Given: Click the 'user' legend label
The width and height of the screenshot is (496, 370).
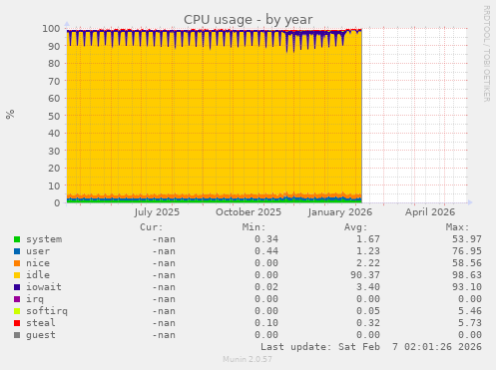Looking at the screenshot, I should click(38, 251).
